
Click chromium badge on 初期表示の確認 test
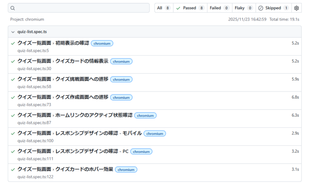[x=102, y=43]
